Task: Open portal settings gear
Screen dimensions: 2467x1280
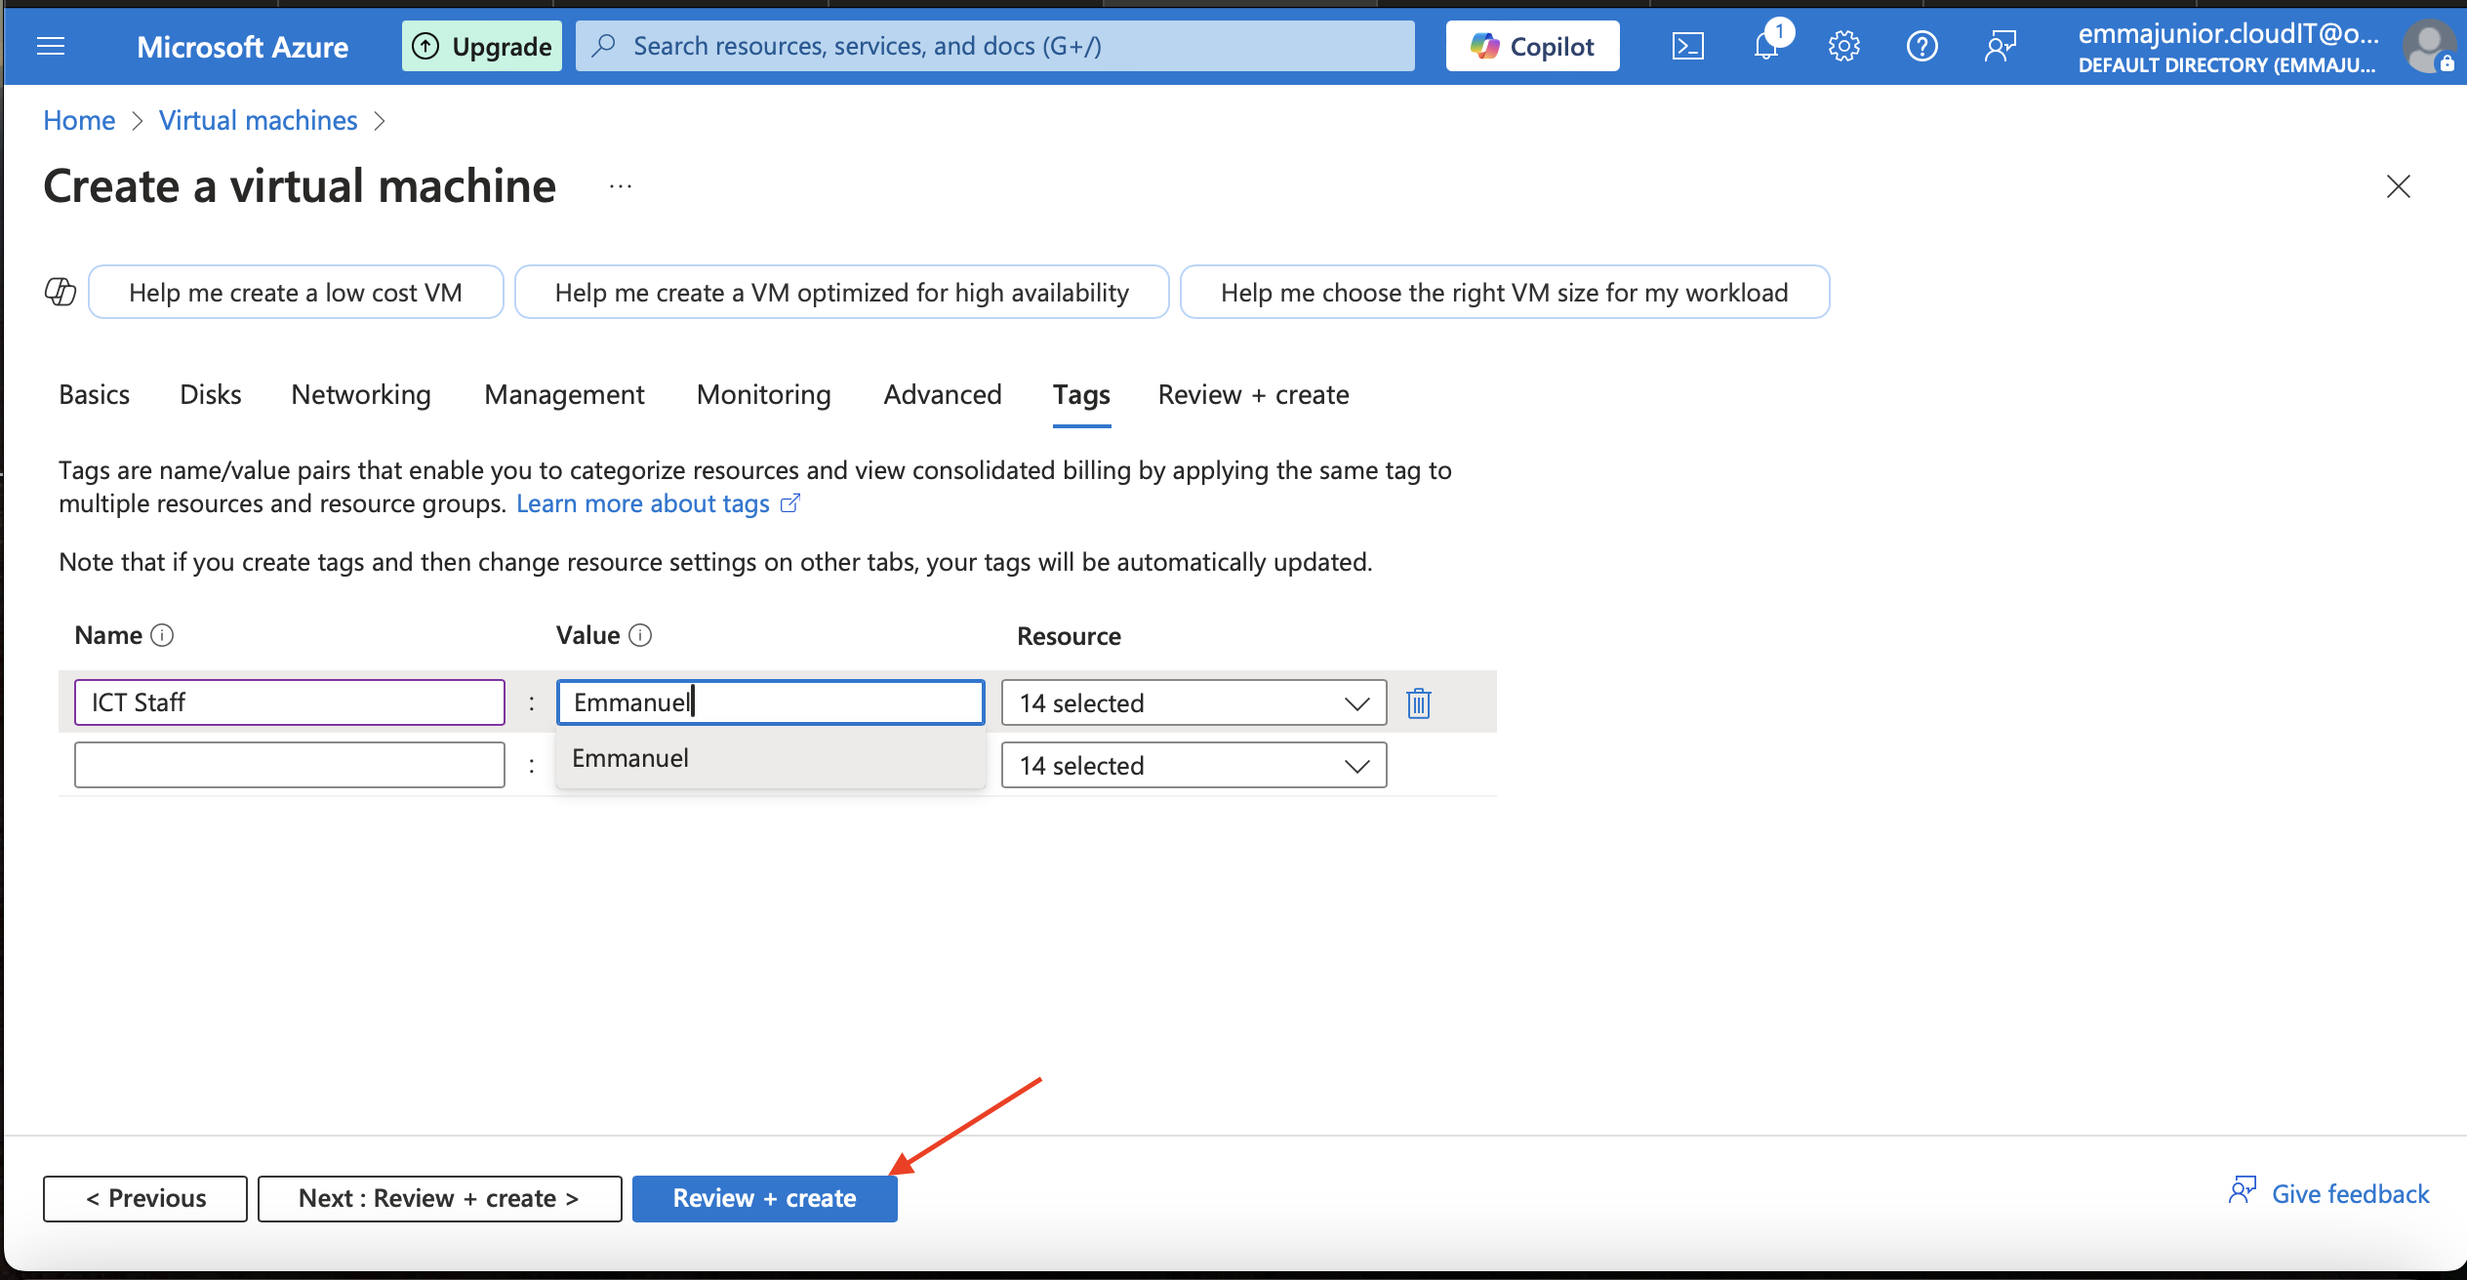Action: point(1843,46)
